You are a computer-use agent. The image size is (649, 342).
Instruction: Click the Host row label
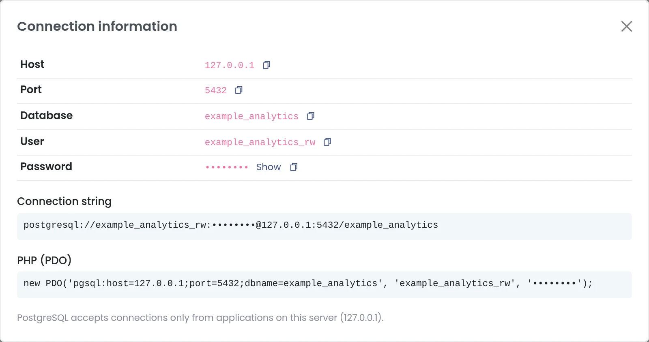tap(32, 64)
